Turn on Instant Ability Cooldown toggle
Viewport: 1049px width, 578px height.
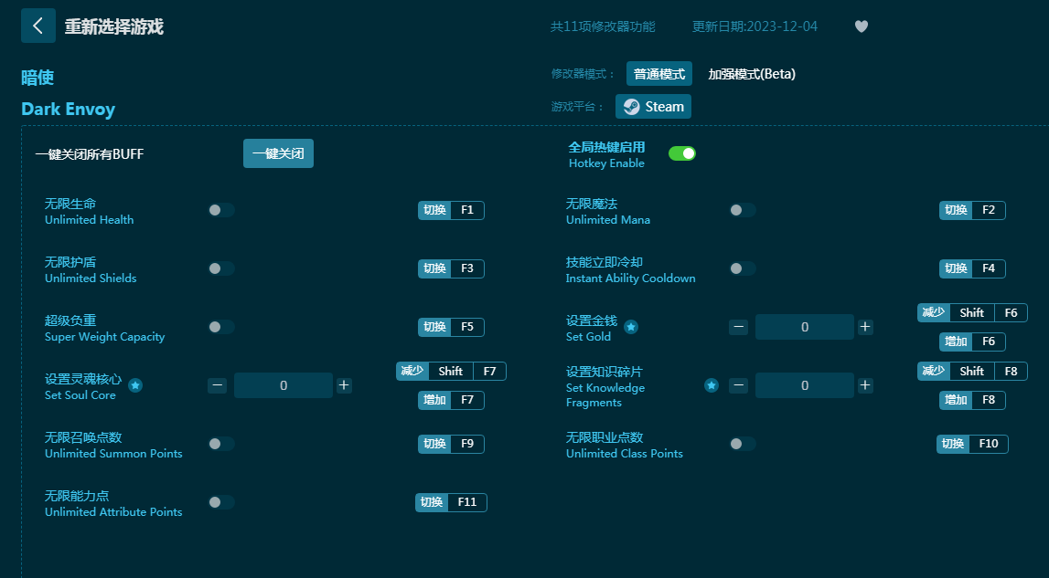[x=743, y=268]
